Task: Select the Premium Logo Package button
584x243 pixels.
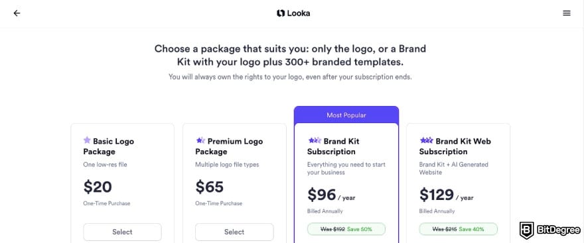Action: 234,232
